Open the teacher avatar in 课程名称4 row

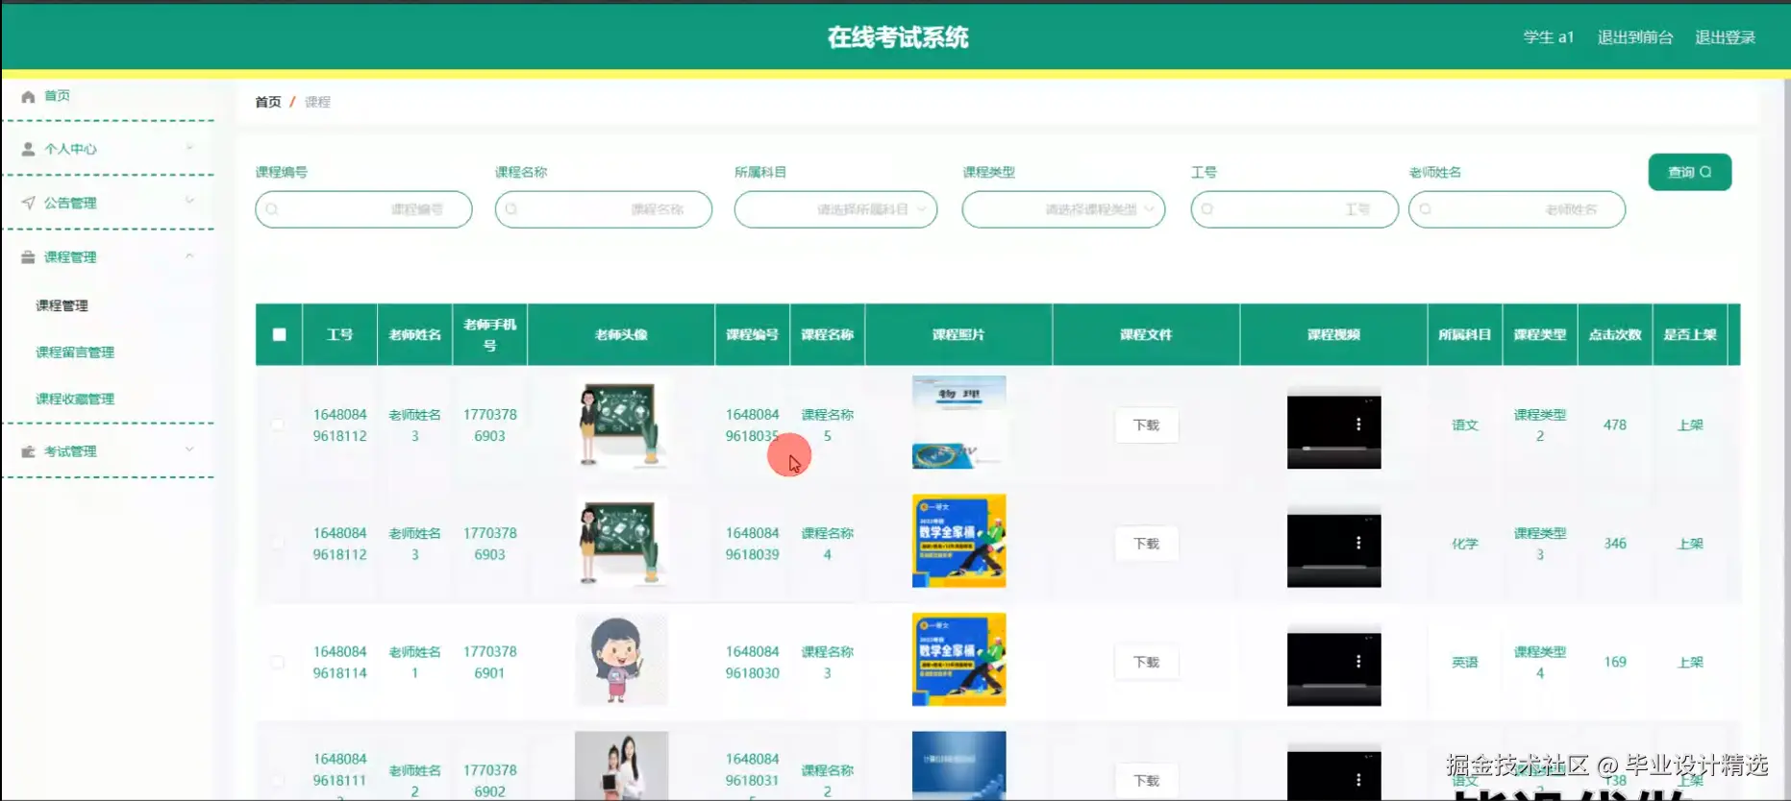coord(621,542)
